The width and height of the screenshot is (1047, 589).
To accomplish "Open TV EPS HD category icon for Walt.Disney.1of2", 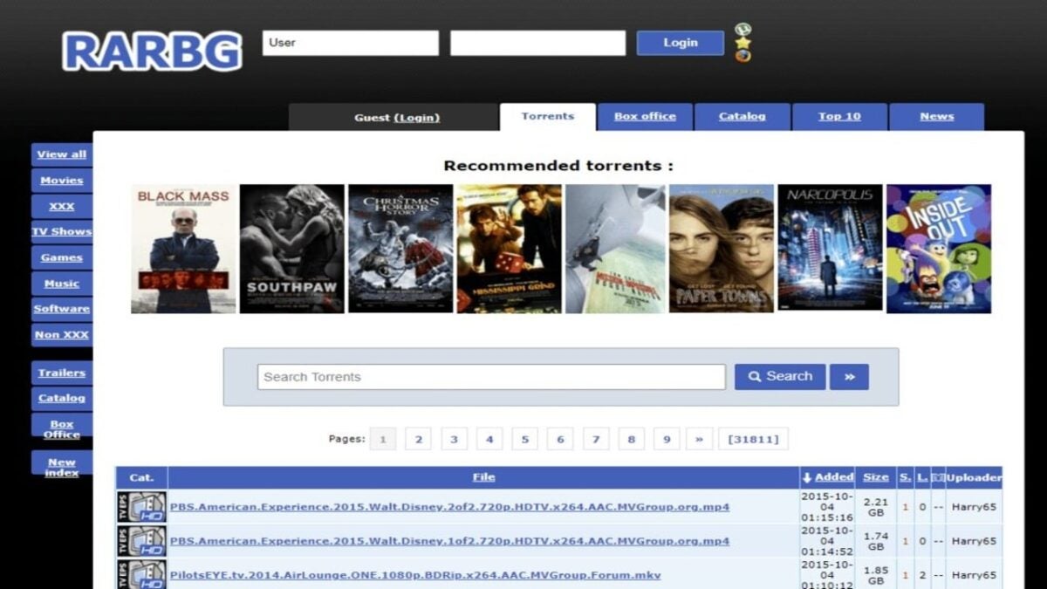I will pyautogui.click(x=141, y=541).
